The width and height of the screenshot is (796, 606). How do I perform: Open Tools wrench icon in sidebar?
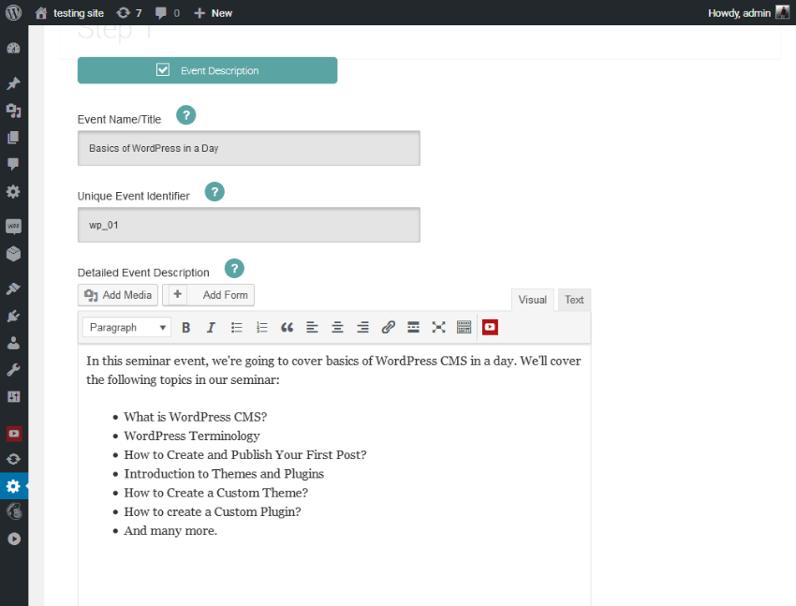pos(14,370)
